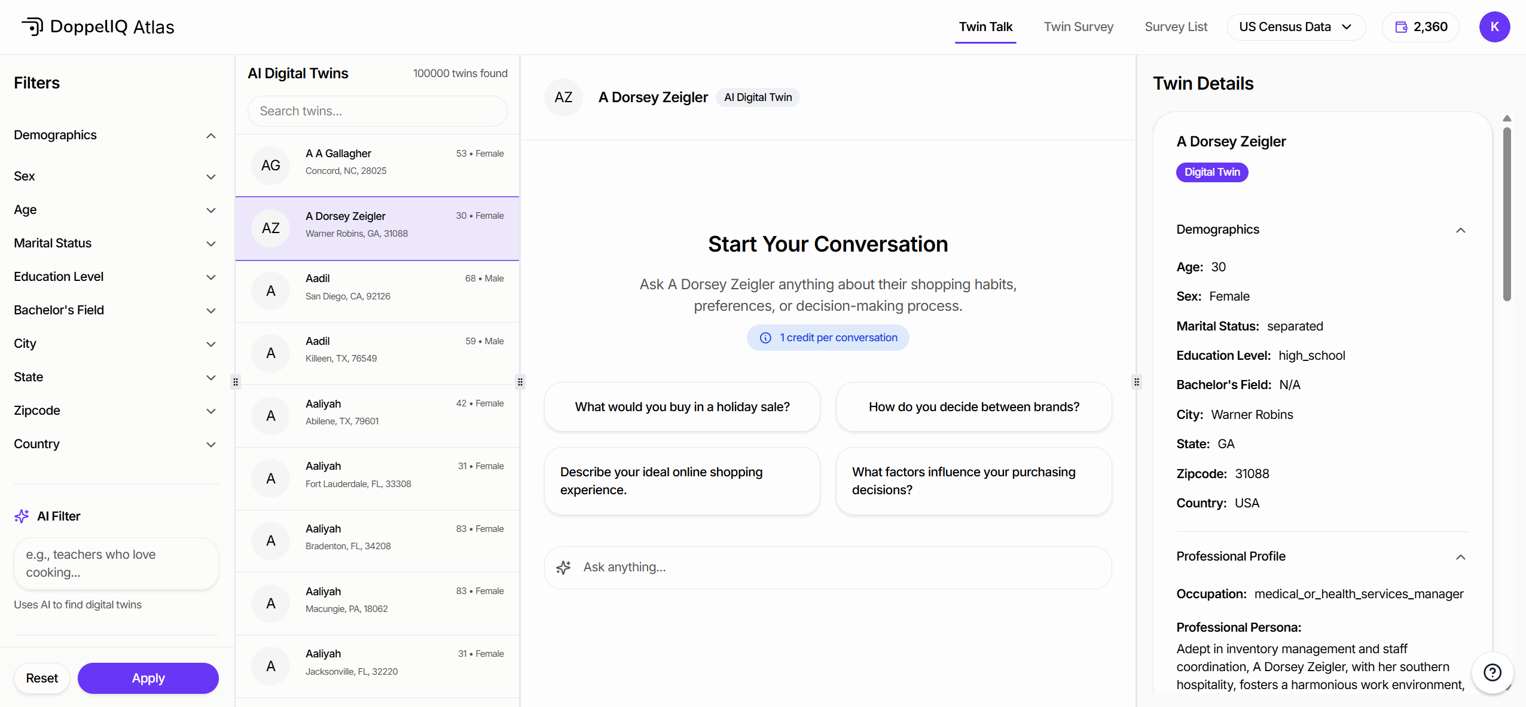Click the Twin Details vertical scrollbar
The image size is (1526, 707).
[1507, 215]
